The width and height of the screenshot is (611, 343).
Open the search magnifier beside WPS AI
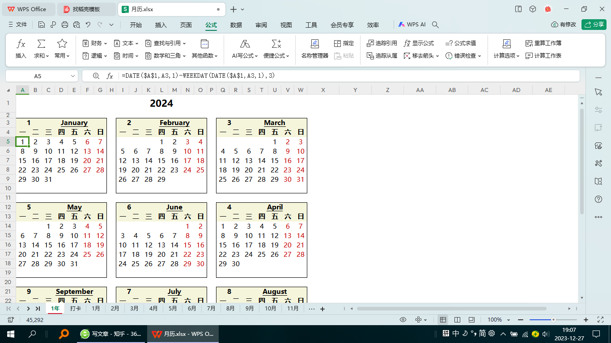435,25
